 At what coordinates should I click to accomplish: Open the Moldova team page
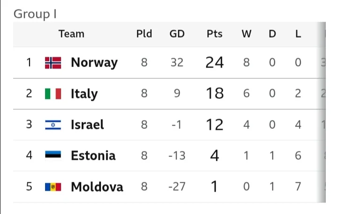pos(97,187)
